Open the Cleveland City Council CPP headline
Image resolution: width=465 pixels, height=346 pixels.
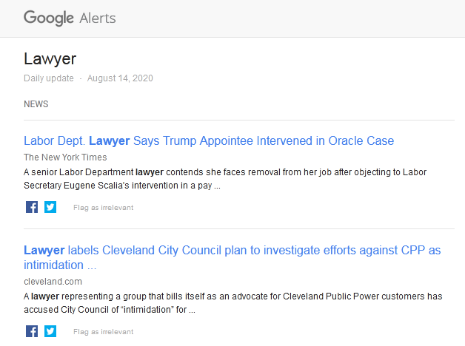tap(232, 250)
